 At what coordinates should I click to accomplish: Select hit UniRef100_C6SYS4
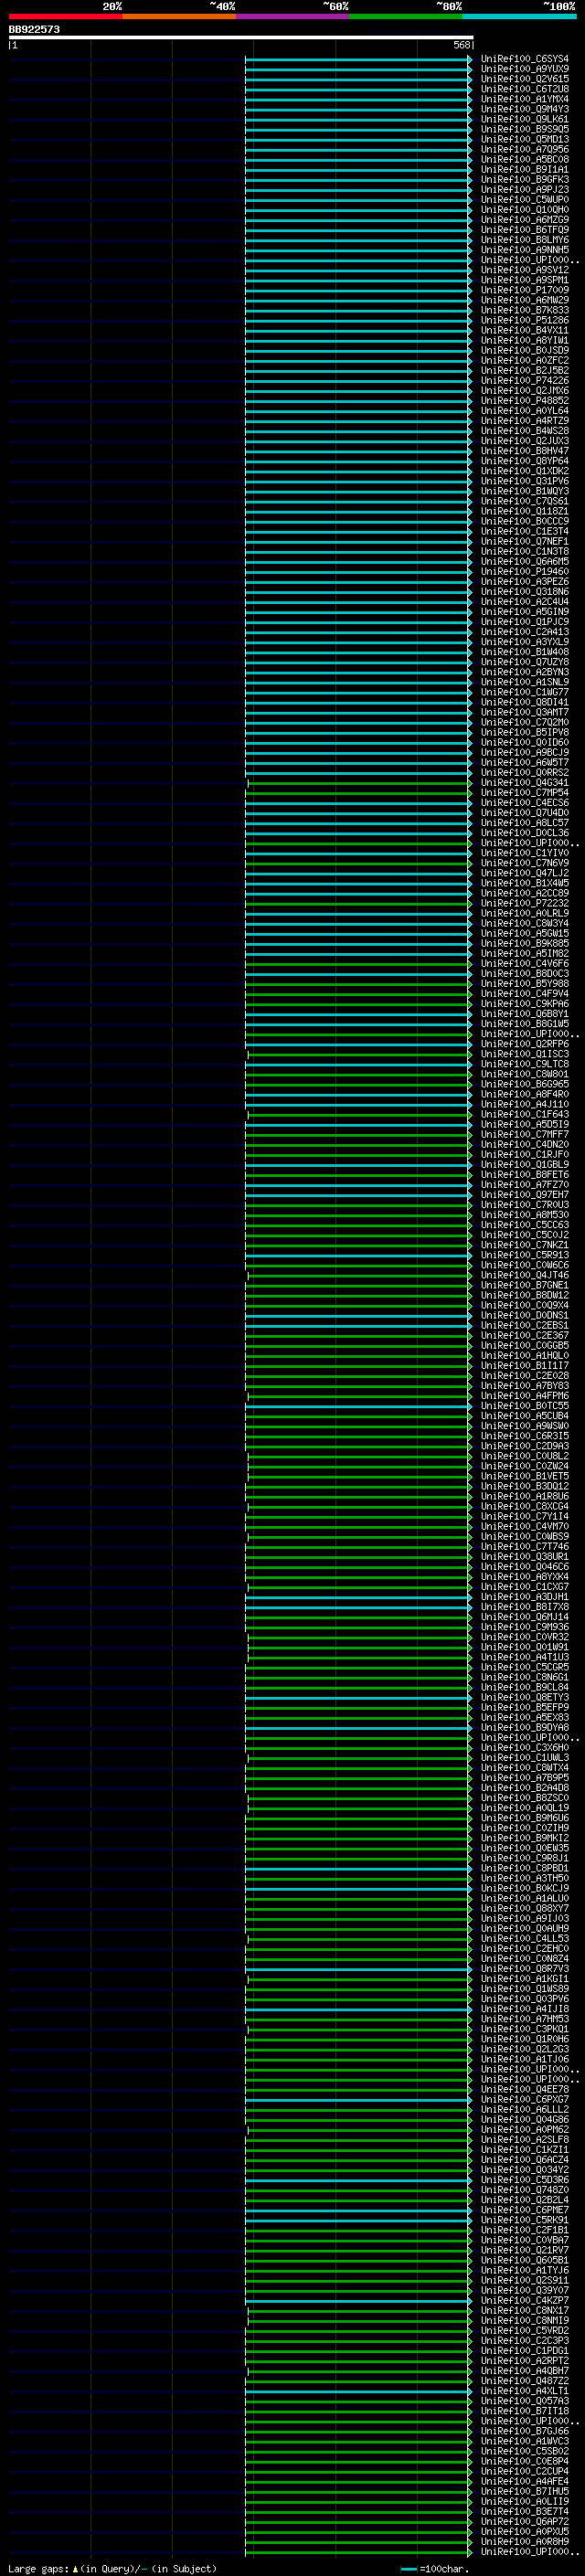pos(525,59)
